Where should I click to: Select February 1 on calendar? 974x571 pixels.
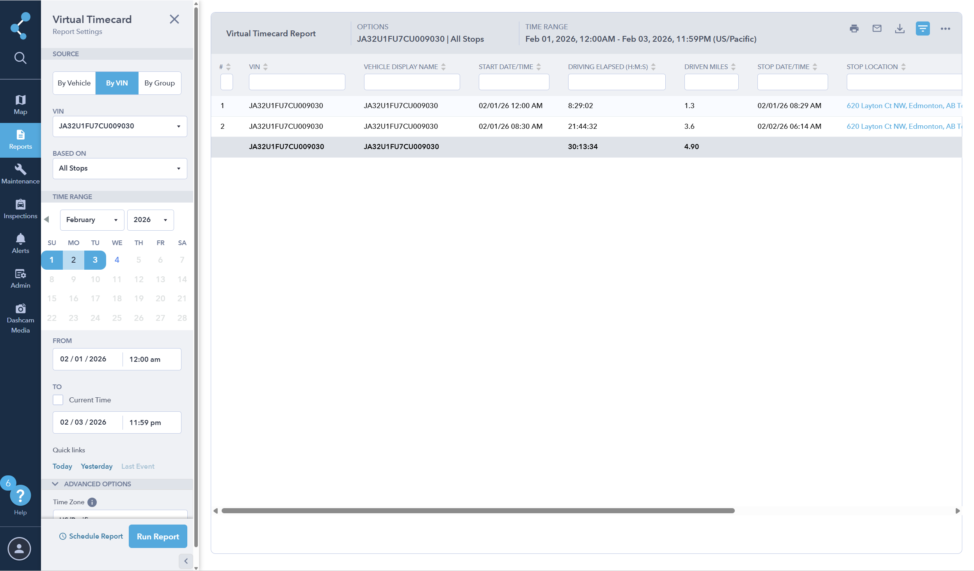point(52,260)
